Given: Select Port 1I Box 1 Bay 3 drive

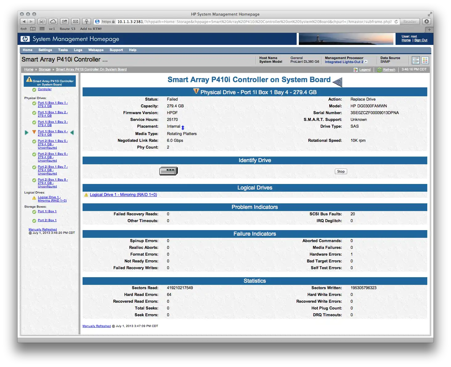Looking at the screenshot, I should coord(53,123).
